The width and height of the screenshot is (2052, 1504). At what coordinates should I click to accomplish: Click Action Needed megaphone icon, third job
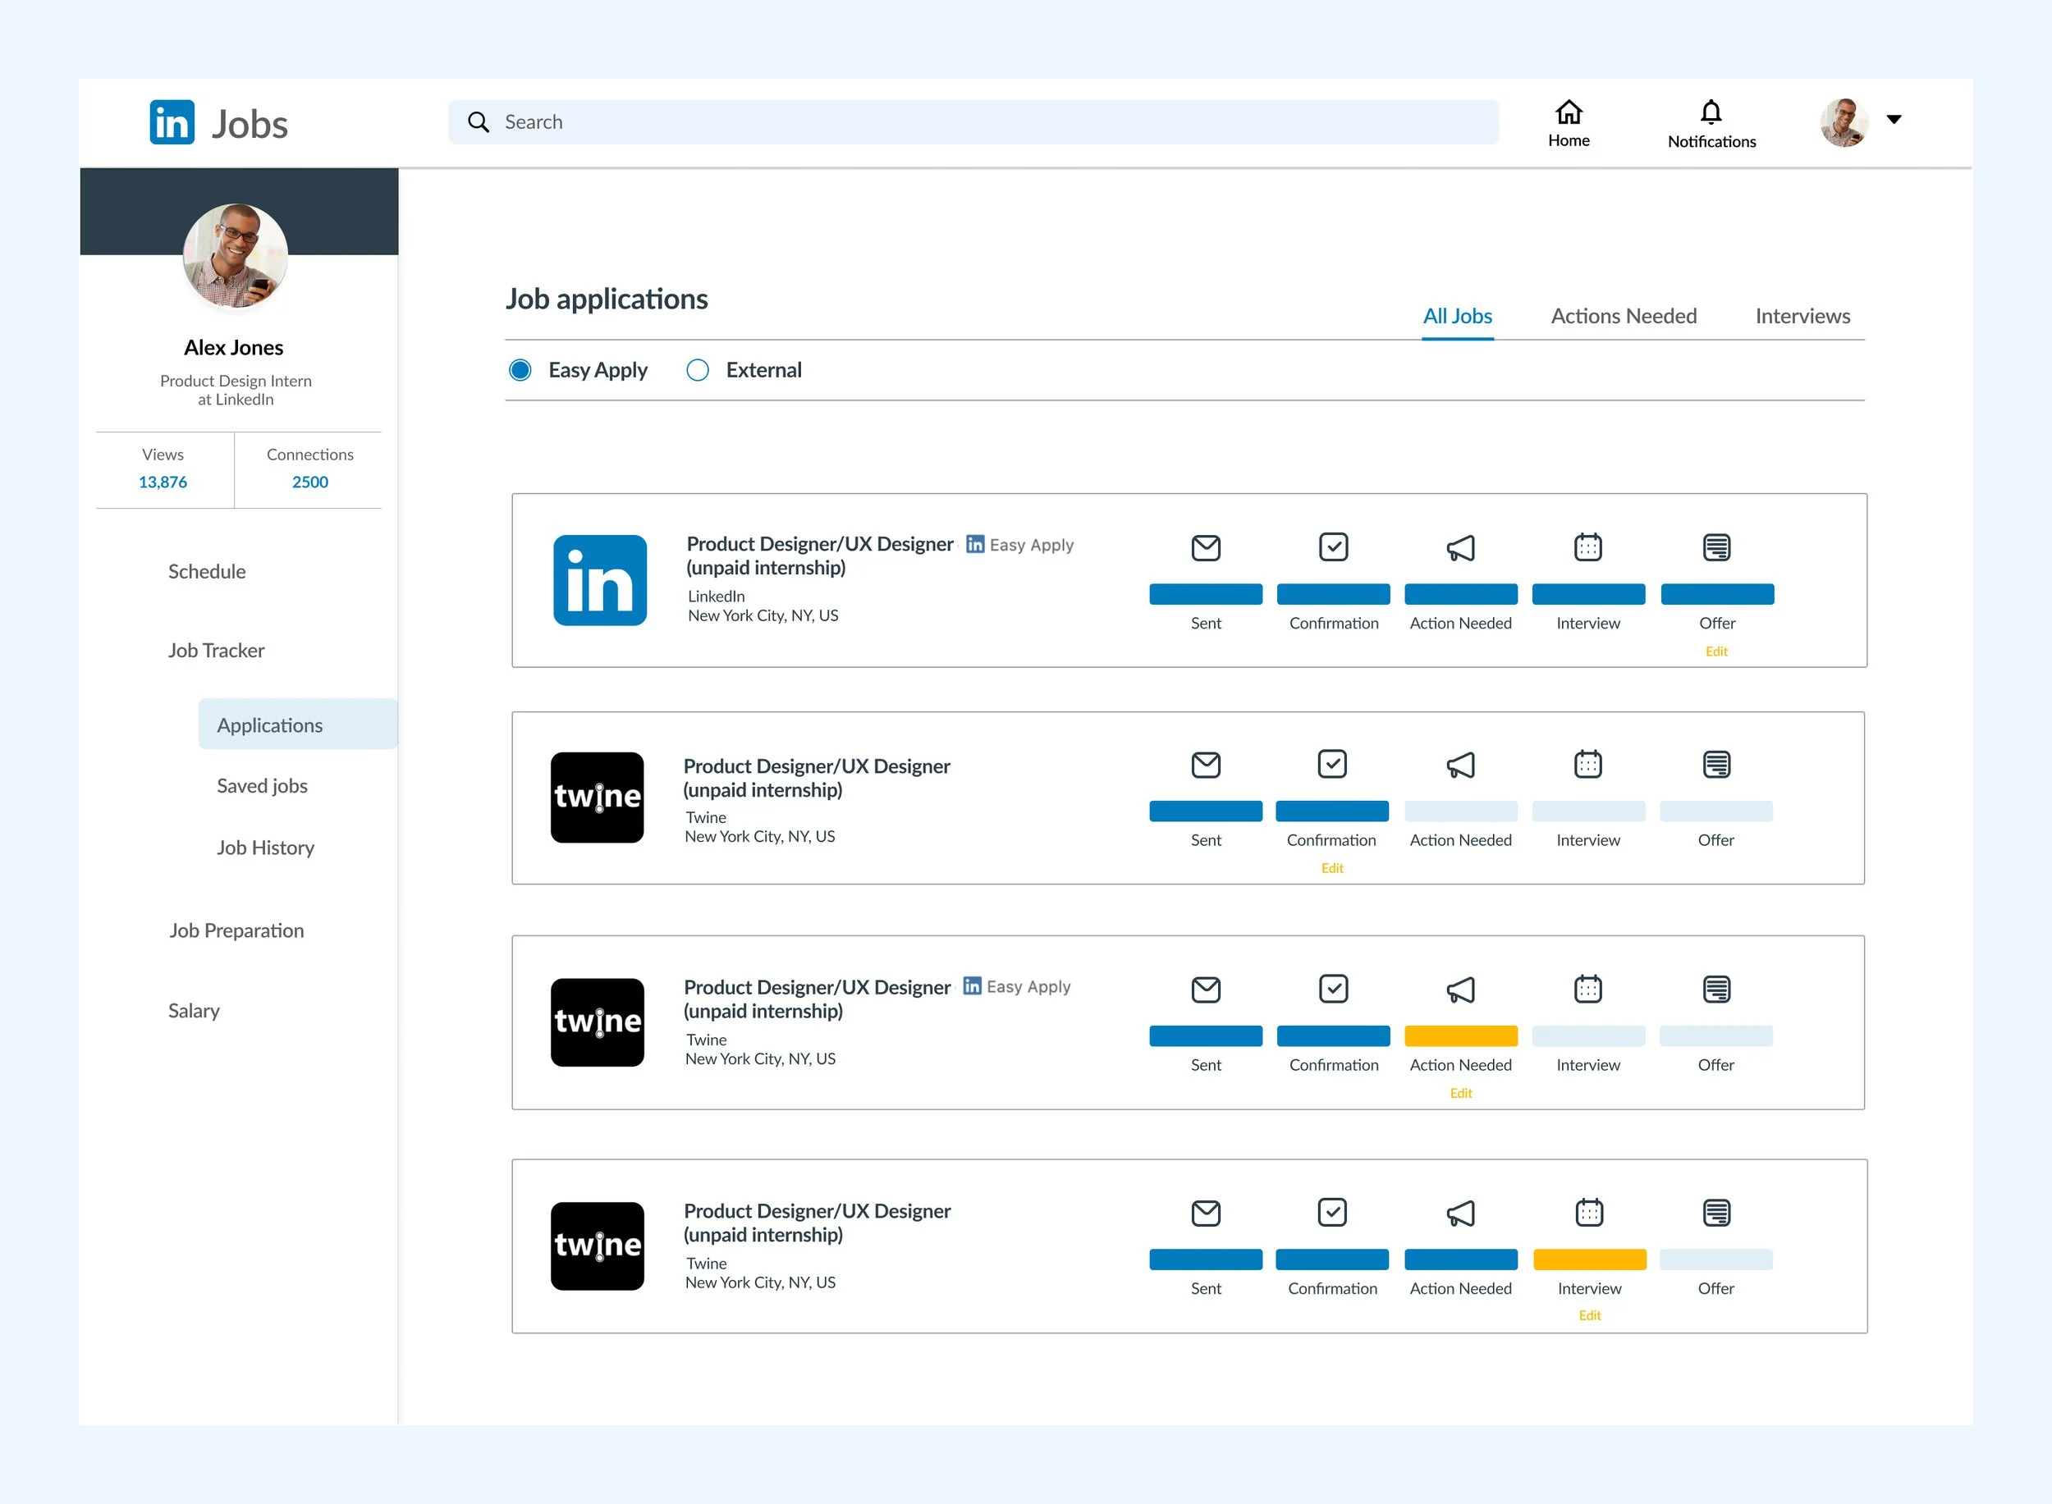[x=1460, y=990]
